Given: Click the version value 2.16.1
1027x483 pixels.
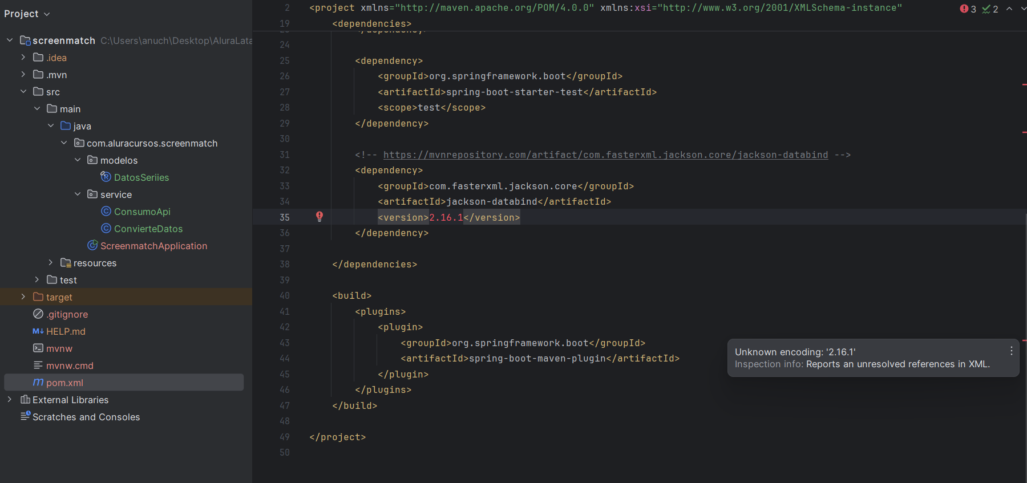Looking at the screenshot, I should (446, 217).
